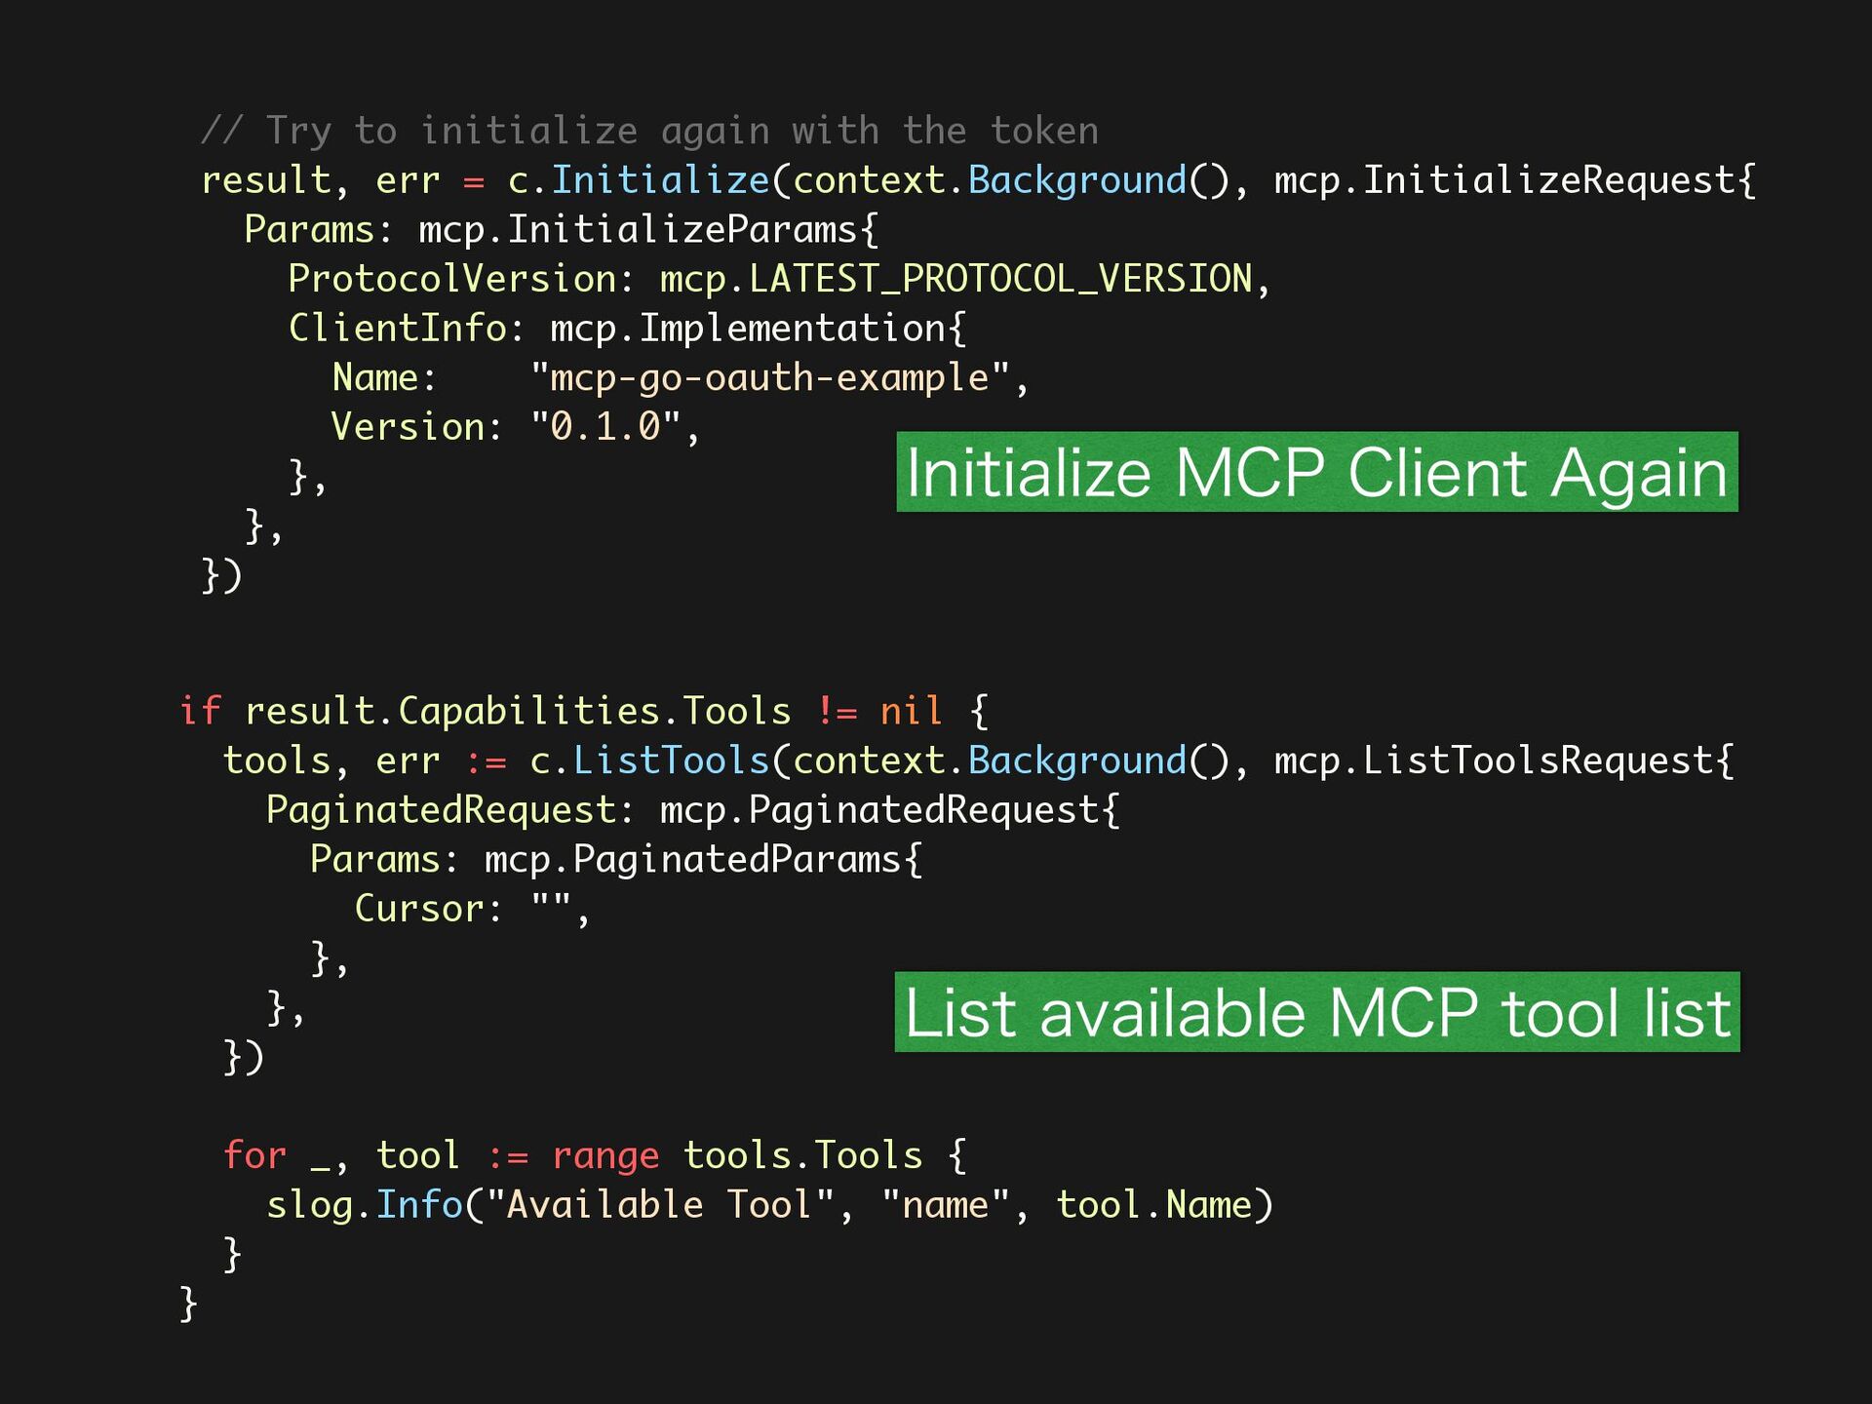This screenshot has height=1404, width=1872.
Task: Click 'mcp.InitializeParams{' text
Action: (648, 230)
